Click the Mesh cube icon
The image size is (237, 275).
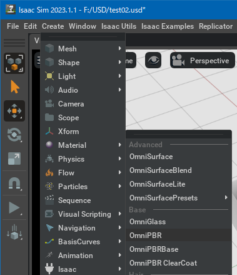[x=49, y=48]
